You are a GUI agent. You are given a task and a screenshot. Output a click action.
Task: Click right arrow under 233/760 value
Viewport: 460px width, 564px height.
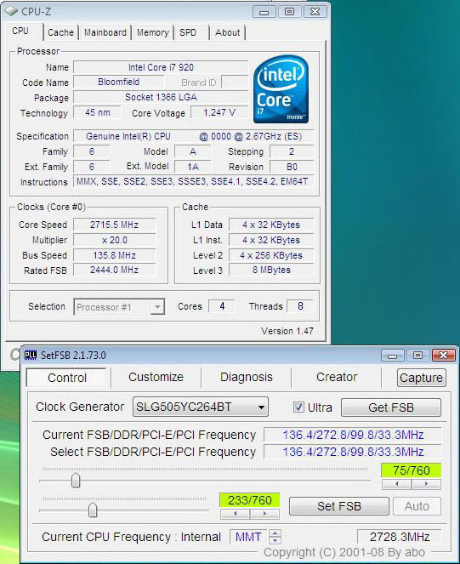(x=264, y=514)
